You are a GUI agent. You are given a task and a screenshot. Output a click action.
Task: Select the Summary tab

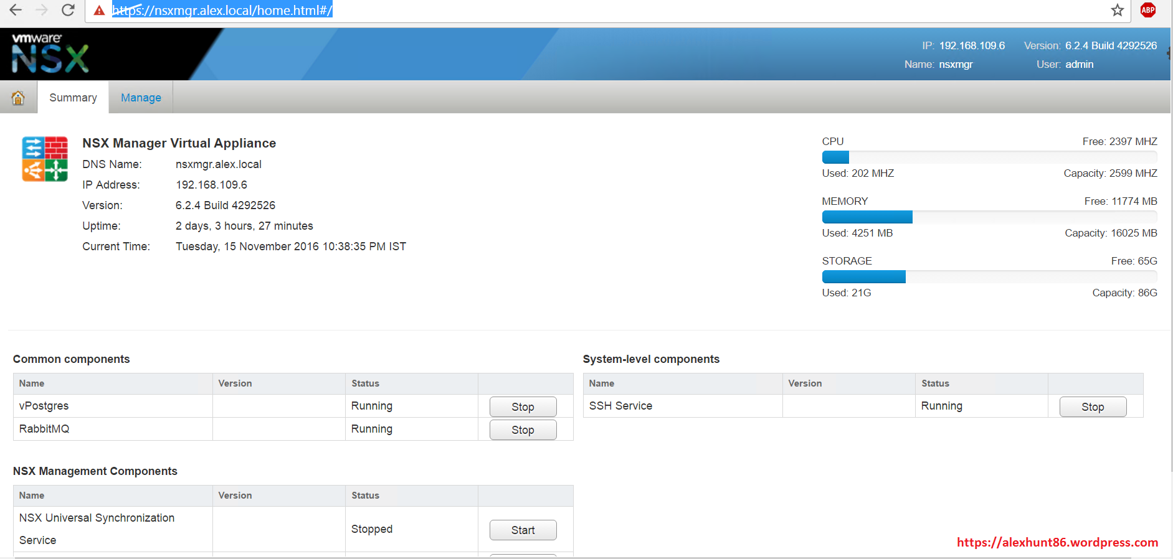pyautogui.click(x=73, y=98)
